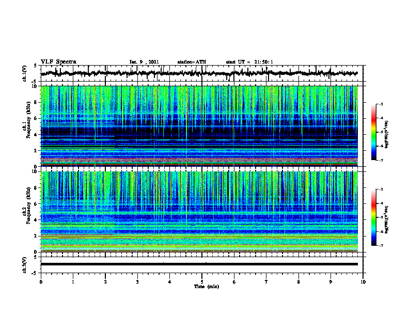Click the "-5" volt tick on ch.3(V) axis
Screen dimensions: 409x316
[35, 273]
